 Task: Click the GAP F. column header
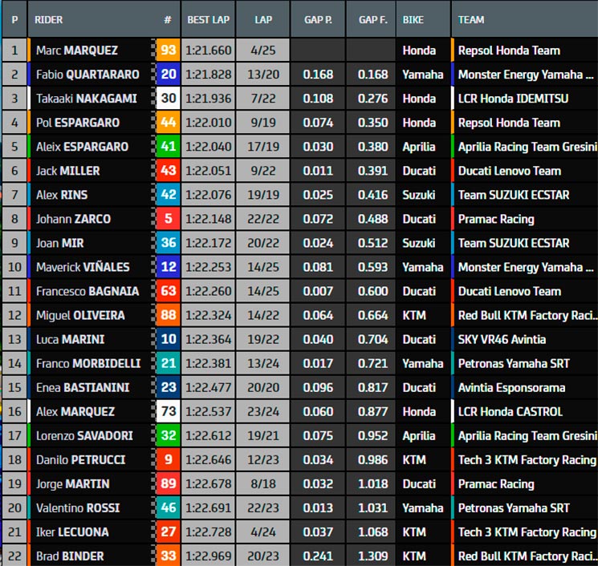(372, 19)
